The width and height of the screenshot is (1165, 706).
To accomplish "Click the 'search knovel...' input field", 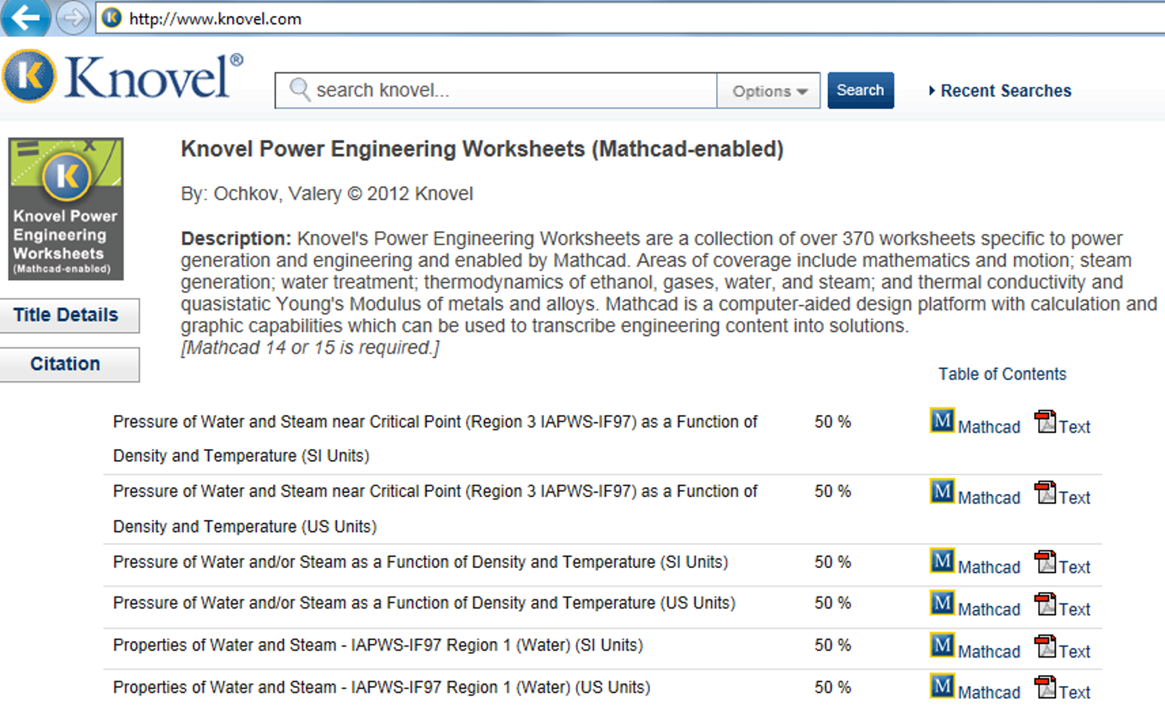I will [x=496, y=90].
